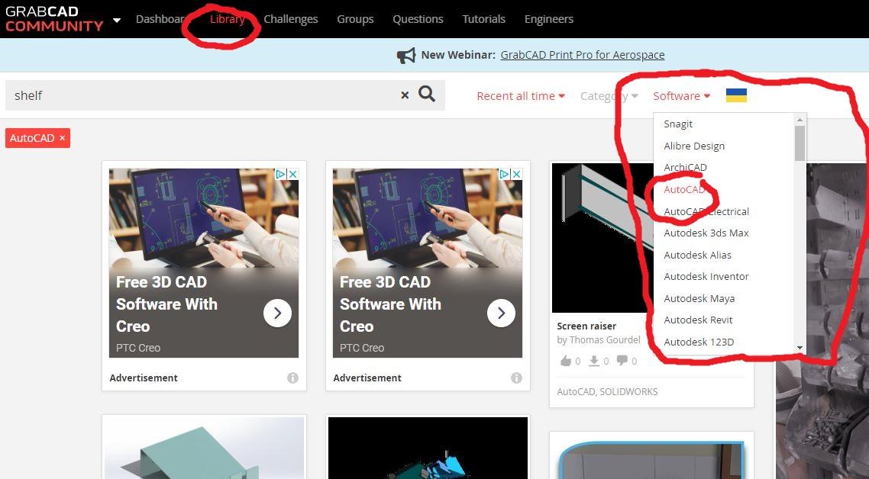Viewport: 869px width, 479px height.
Task: Go to Tutorials
Action: 484,19
